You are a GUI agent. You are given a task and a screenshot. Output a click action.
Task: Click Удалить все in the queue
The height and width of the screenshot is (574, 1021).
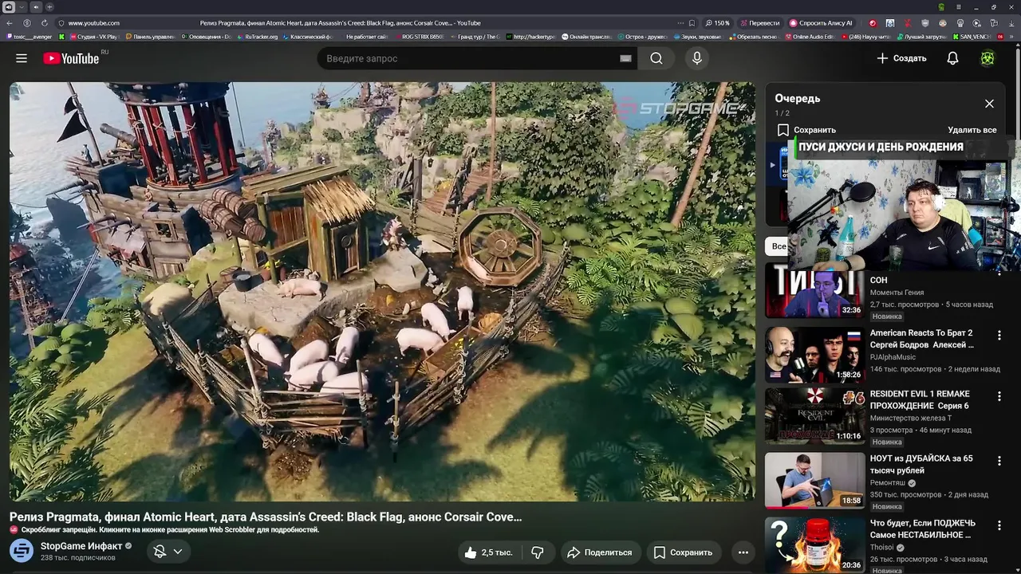tap(972, 130)
